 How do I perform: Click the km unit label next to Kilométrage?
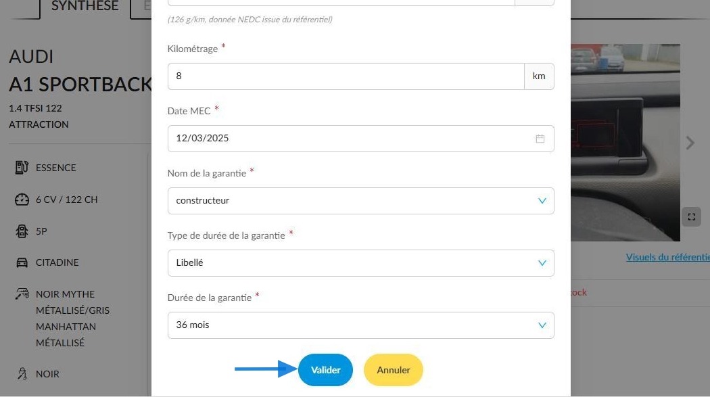click(539, 76)
